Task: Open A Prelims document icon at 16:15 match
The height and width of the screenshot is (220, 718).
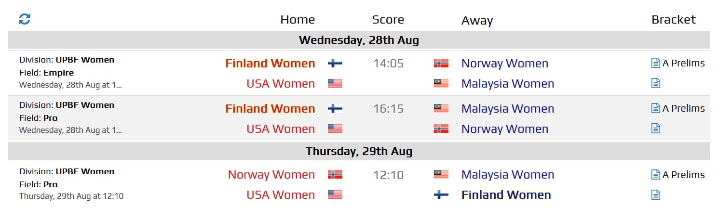Action: (x=655, y=108)
